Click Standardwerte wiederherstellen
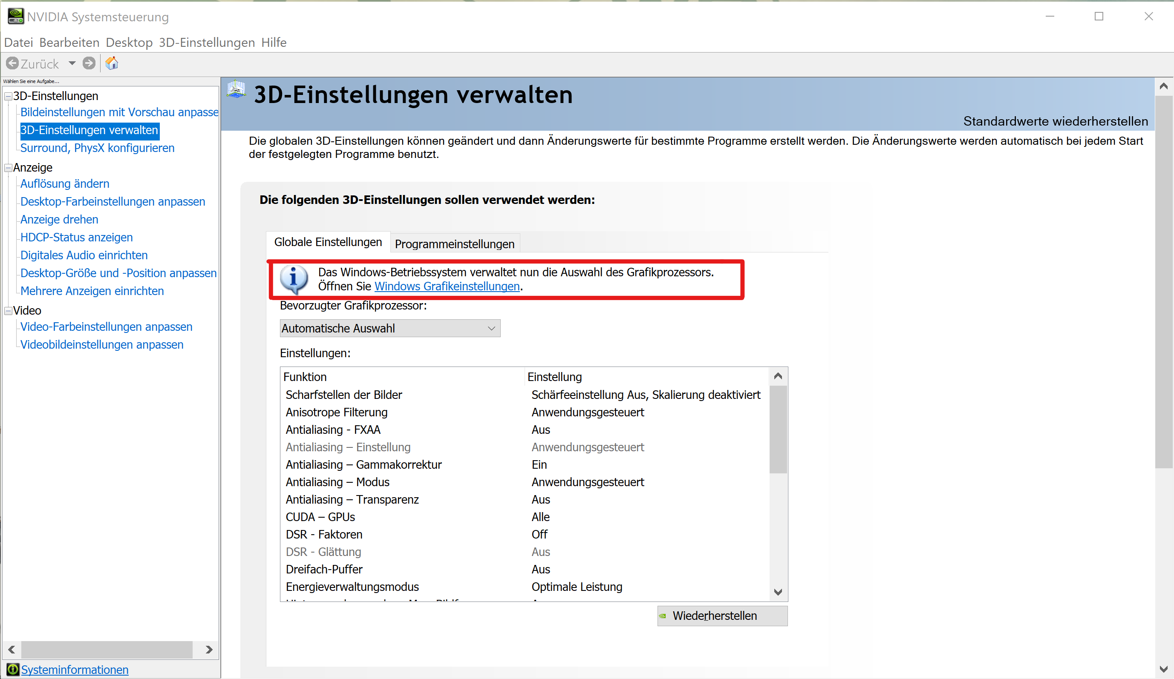Viewport: 1174px width, 679px height. click(x=1055, y=121)
